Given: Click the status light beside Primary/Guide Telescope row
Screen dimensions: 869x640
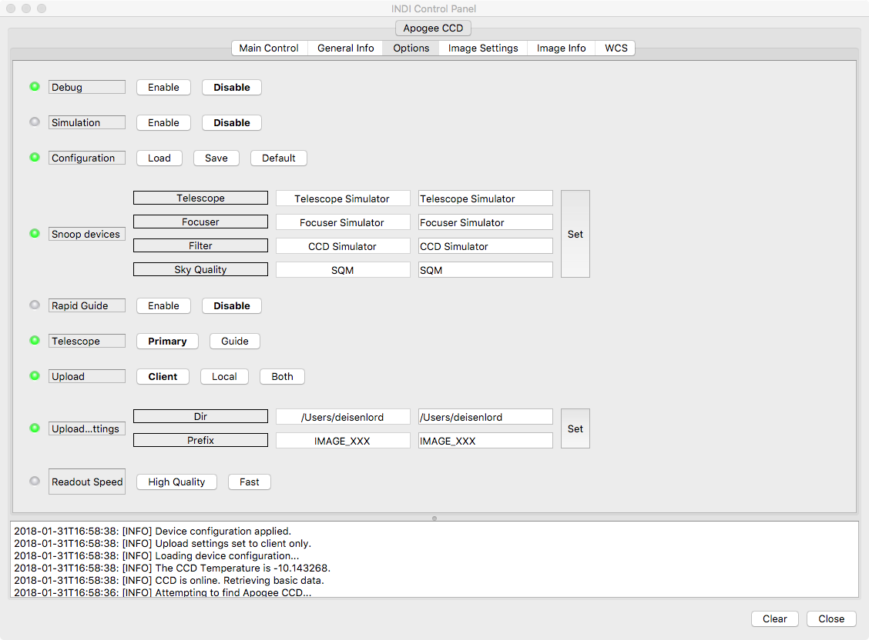Looking at the screenshot, I should point(35,341).
